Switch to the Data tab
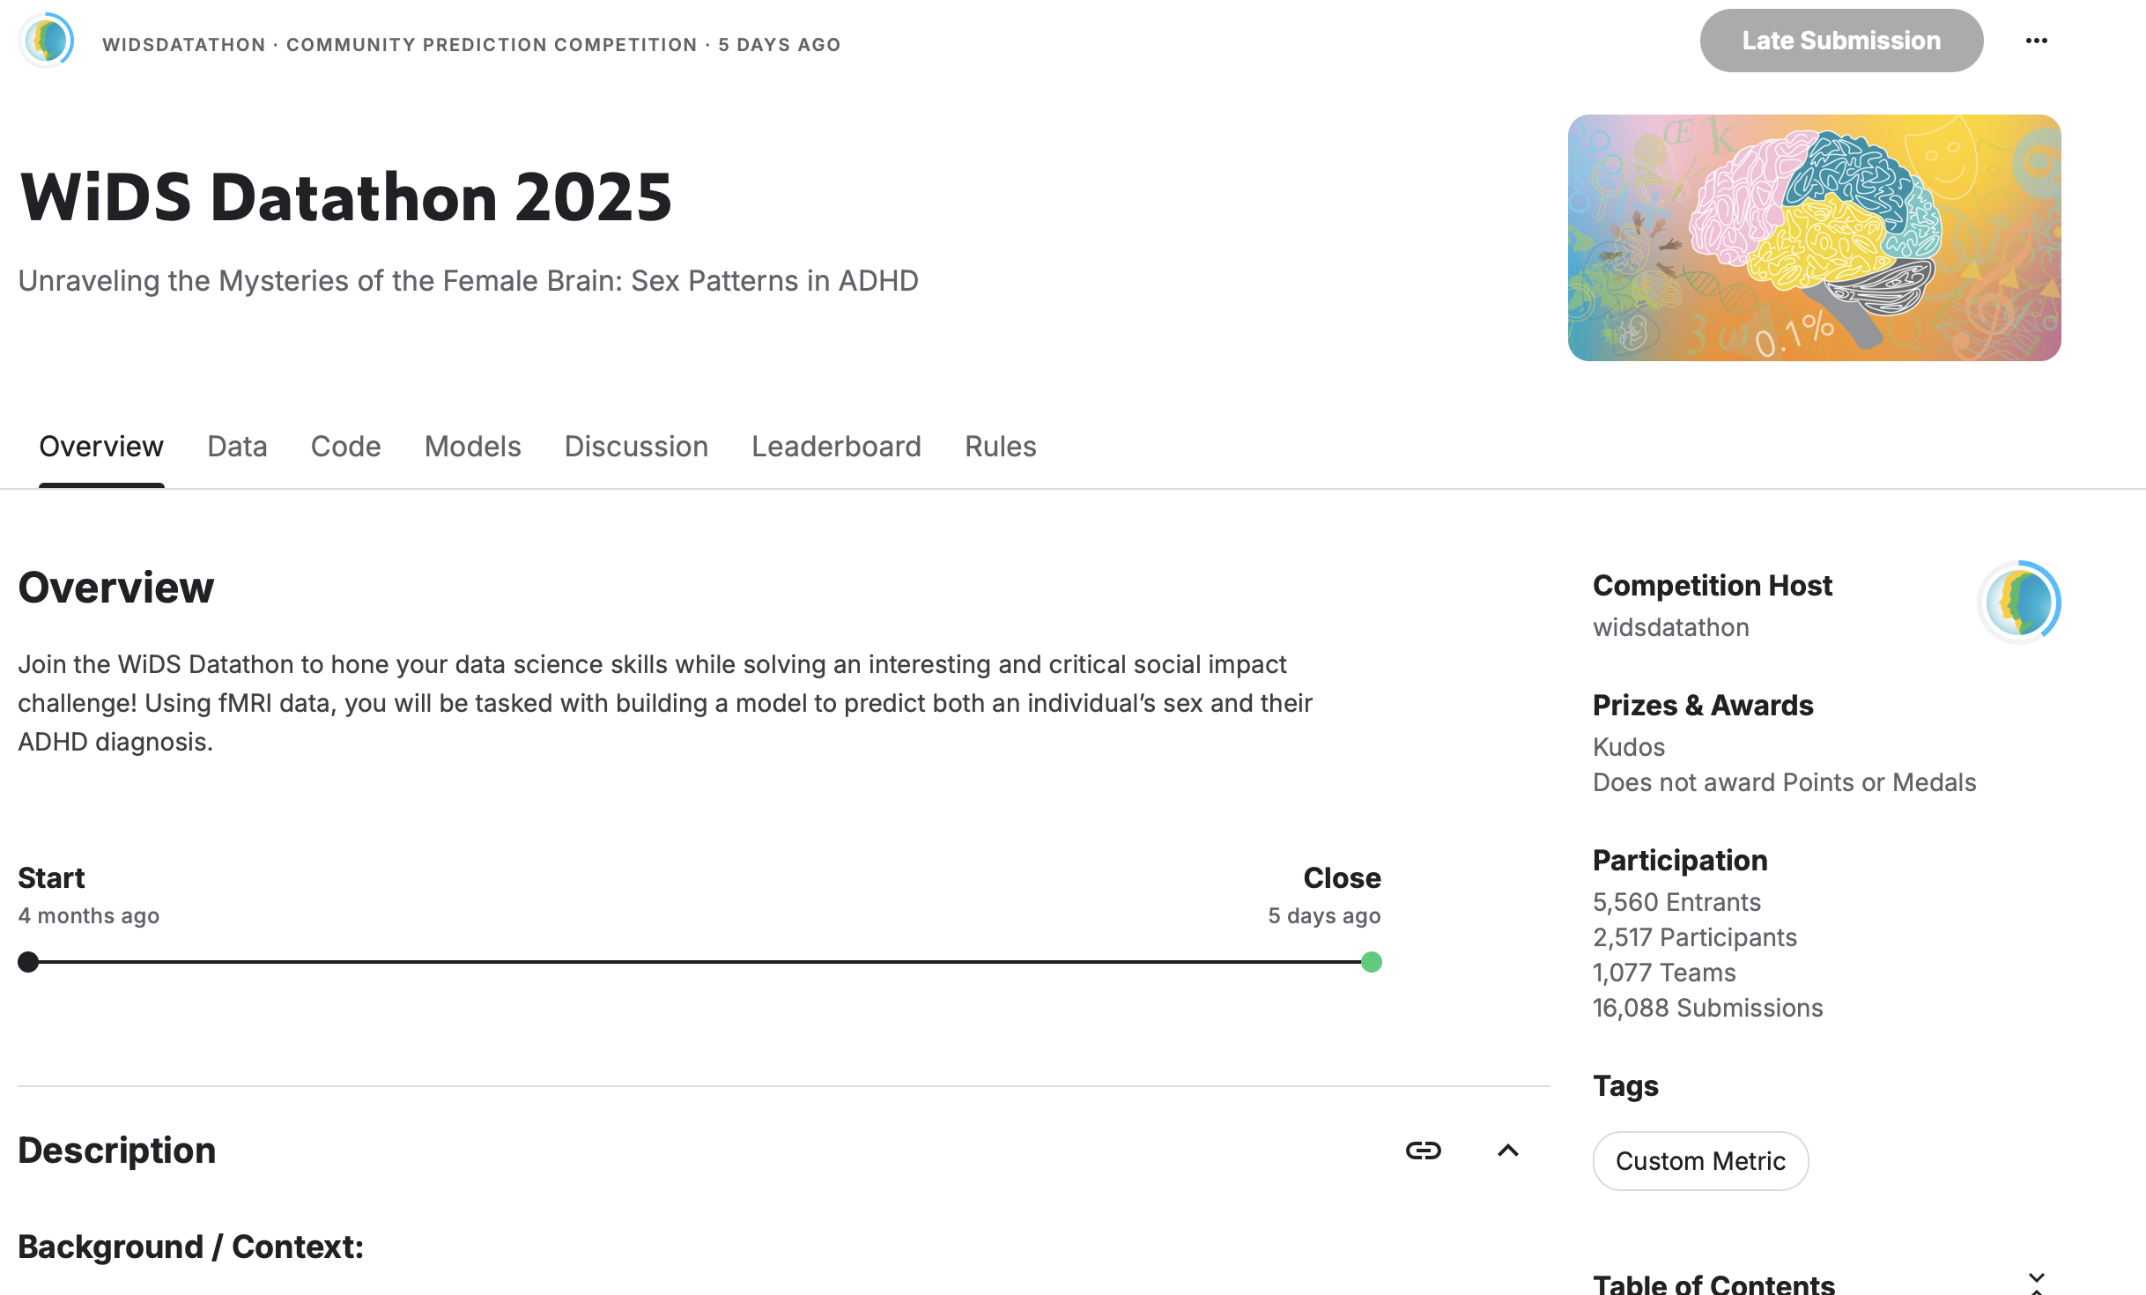This screenshot has width=2146, height=1295. (x=237, y=447)
